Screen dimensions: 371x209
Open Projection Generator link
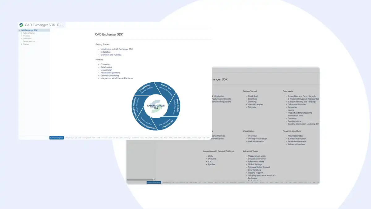pyautogui.click(x=297, y=142)
